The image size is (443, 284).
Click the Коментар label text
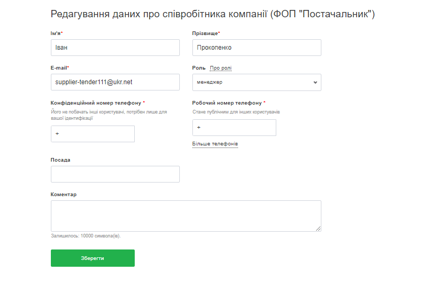[63, 195]
